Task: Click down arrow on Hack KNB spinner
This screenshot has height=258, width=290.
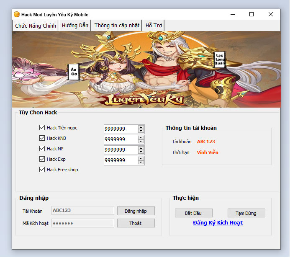Action: [141, 142]
